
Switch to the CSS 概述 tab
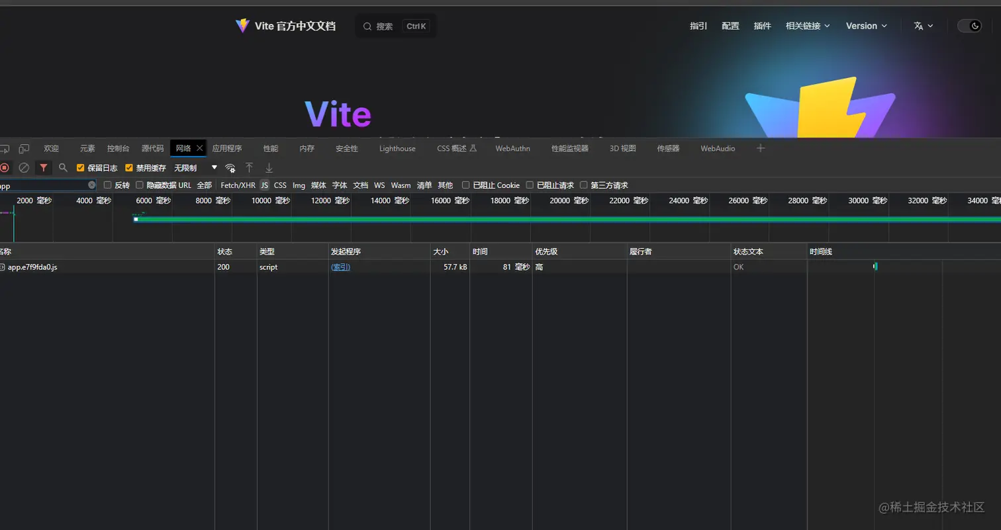click(457, 148)
